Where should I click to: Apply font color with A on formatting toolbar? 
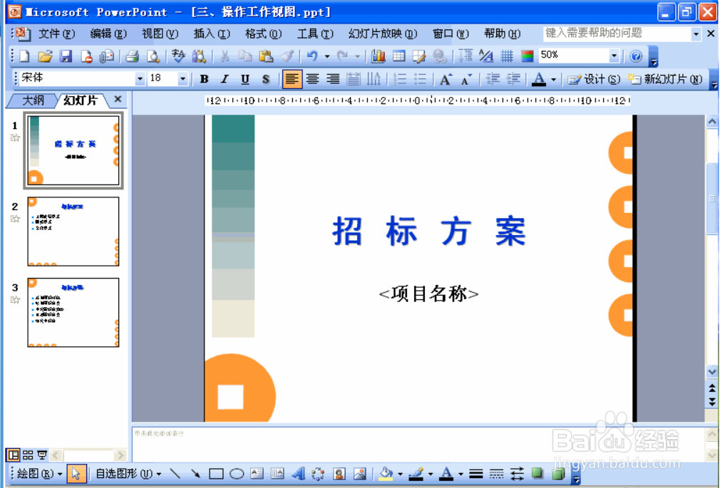539,79
